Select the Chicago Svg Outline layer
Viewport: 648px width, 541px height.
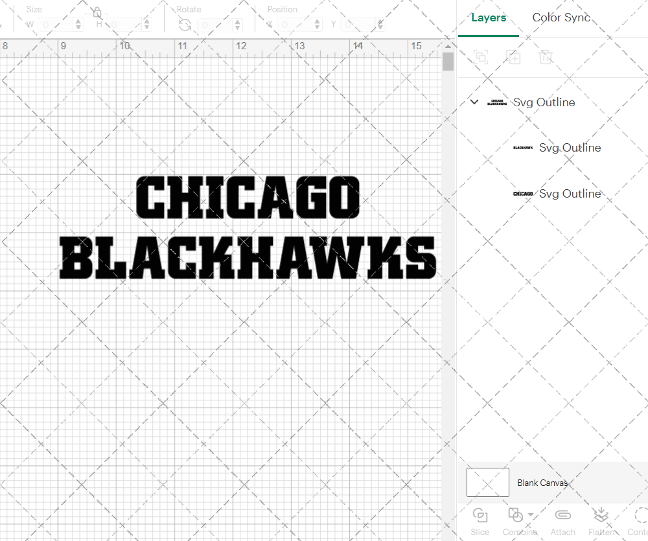coord(570,194)
